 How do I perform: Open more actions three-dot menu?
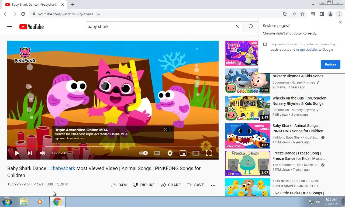pos(213,185)
